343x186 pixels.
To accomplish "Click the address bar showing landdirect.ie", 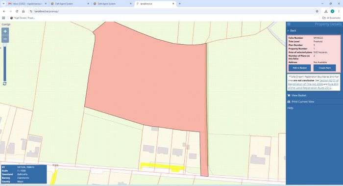I will pyautogui.click(x=173, y=11).
